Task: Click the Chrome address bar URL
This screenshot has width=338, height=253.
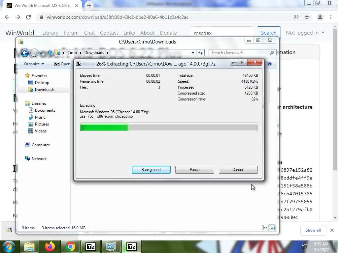Action: (x=118, y=17)
